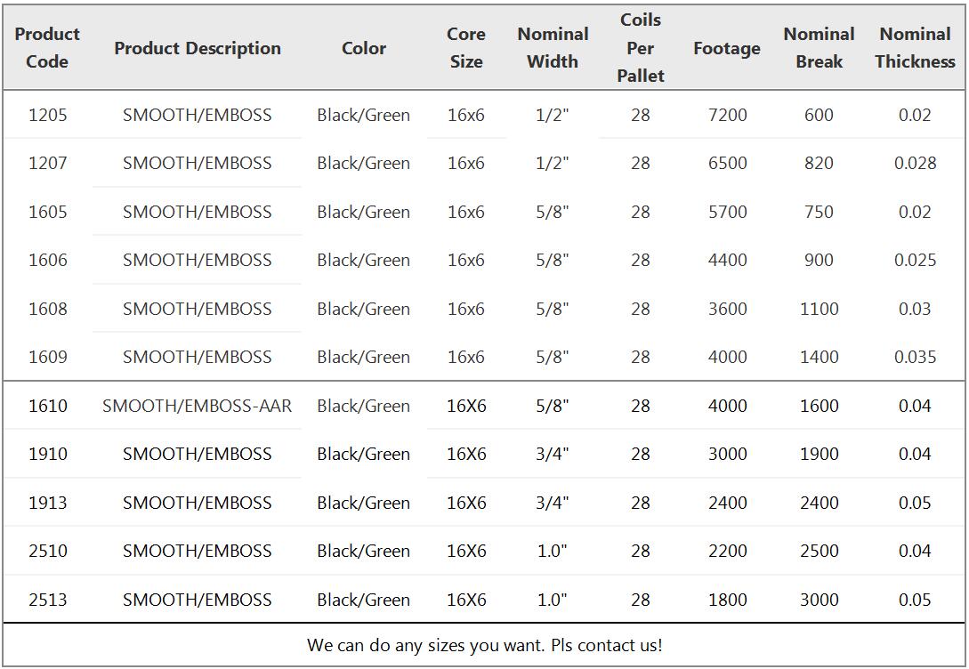Click the Nominal Width column header
This screenshot has width=969, height=669.
coord(553,47)
